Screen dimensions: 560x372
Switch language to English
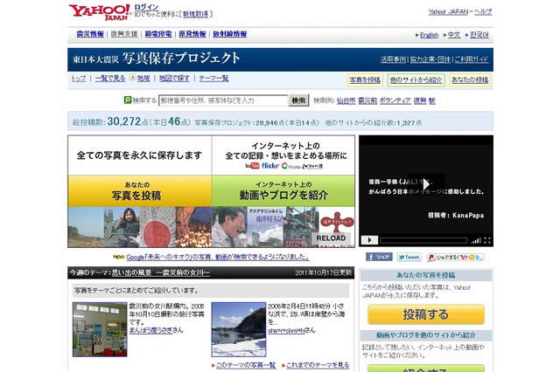point(429,35)
